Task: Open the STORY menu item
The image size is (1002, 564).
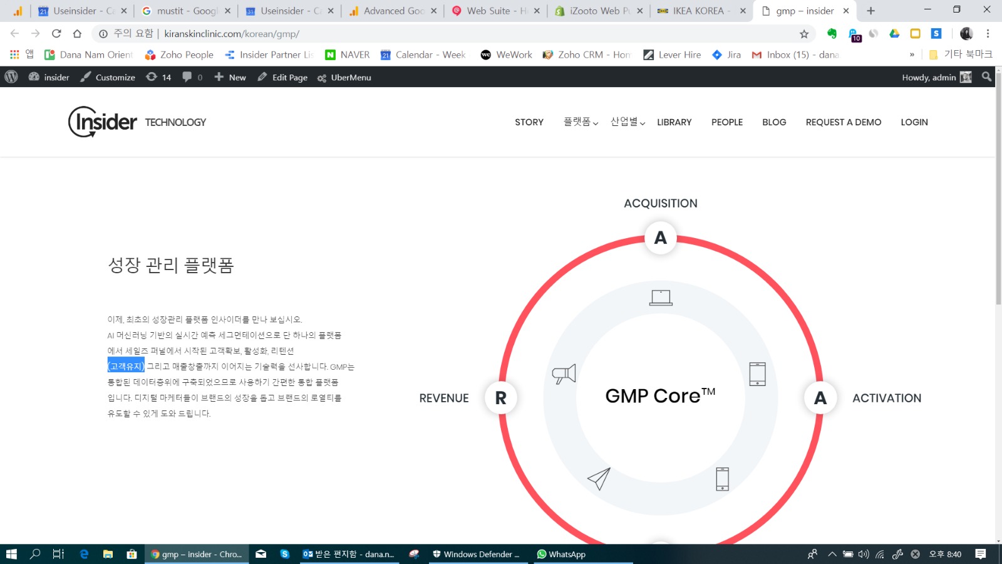Action: [x=529, y=122]
